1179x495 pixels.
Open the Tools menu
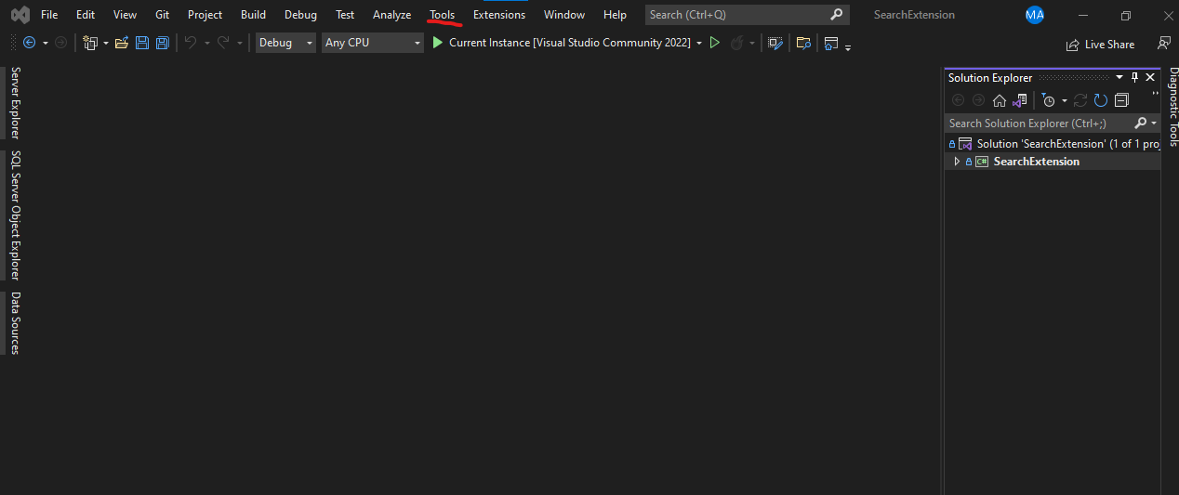pyautogui.click(x=443, y=15)
